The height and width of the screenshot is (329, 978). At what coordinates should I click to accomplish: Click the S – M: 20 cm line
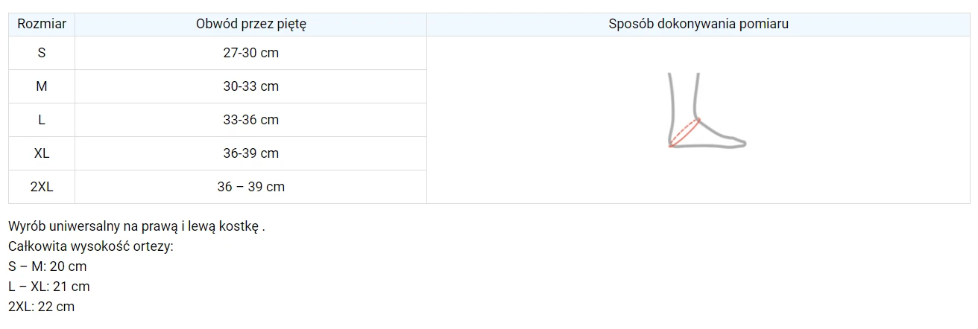point(48,266)
